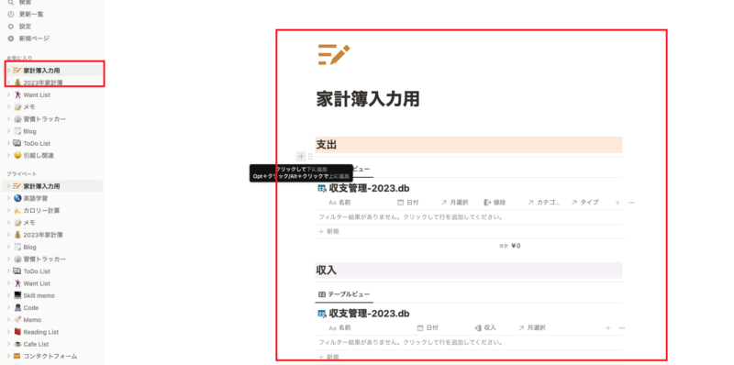This screenshot has width=734, height=365.
Task: Add a property to 収入 table with plus
Action: (x=607, y=328)
